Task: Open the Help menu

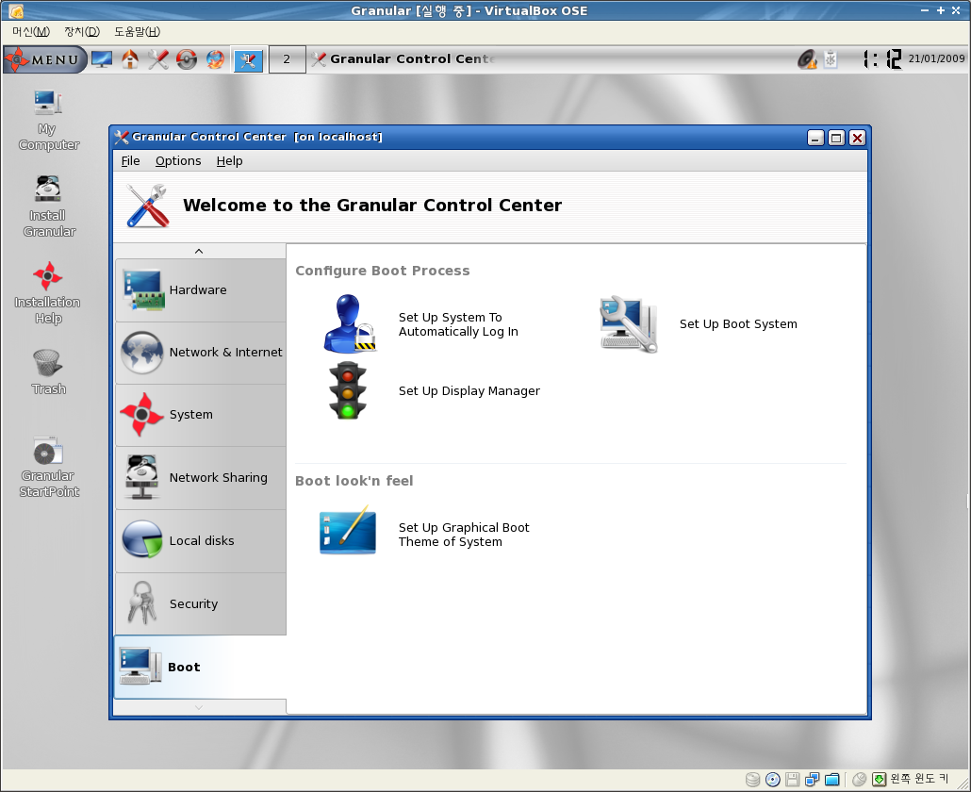Action: (x=229, y=161)
